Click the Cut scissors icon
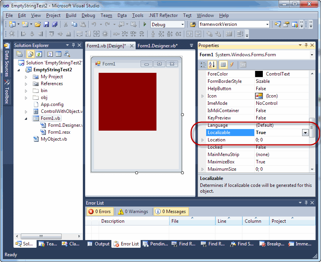The image size is (321, 262). (66, 24)
